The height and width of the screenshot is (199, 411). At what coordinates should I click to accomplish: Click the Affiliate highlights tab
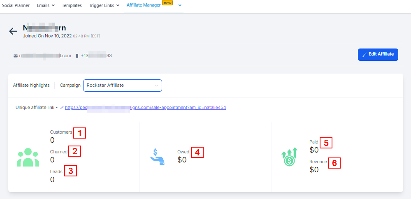coord(31,86)
